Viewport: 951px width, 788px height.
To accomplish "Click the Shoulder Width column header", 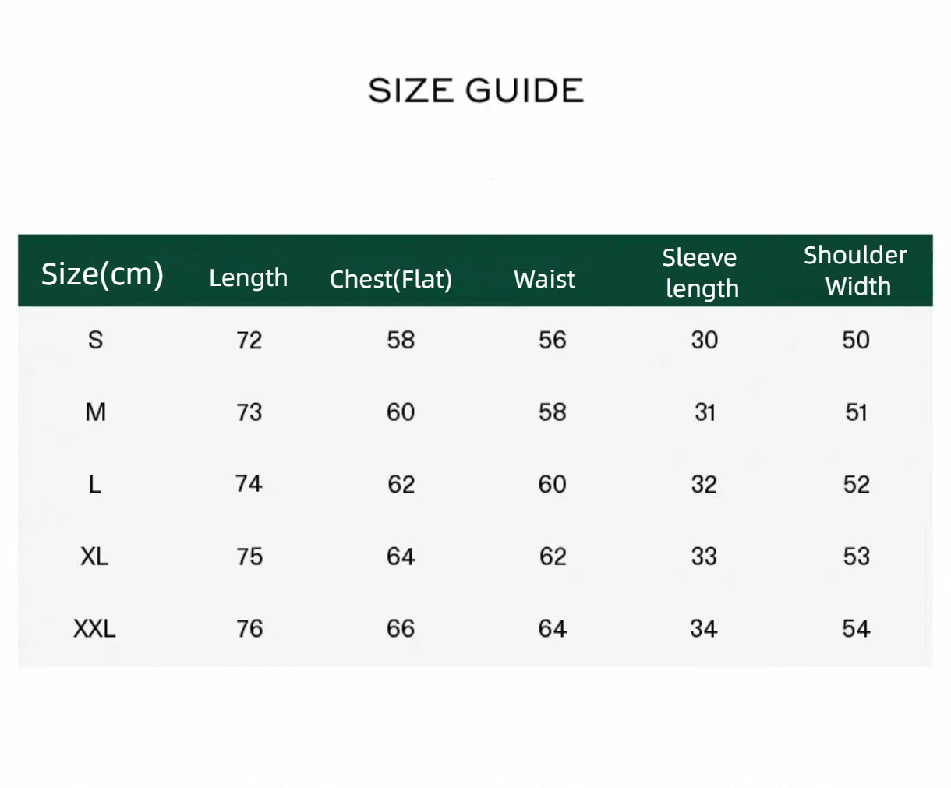I will (856, 270).
